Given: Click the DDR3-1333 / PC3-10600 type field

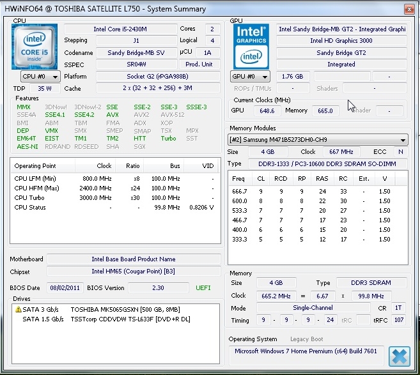Looking at the screenshot, I should (327, 164).
